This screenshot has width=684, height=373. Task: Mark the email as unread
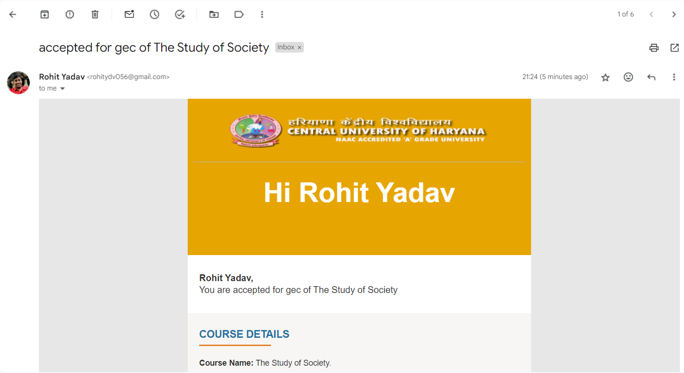(x=130, y=15)
